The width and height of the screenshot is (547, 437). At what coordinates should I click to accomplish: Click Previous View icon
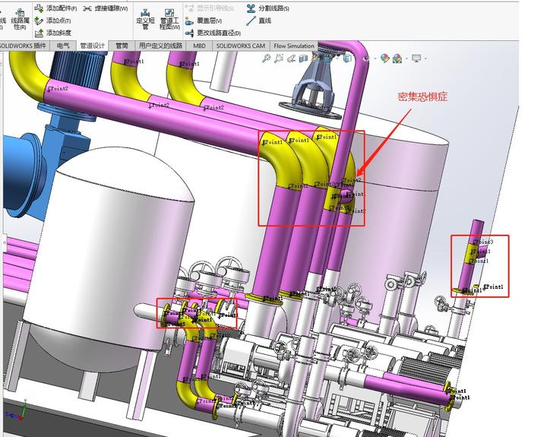tap(291, 59)
